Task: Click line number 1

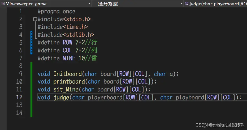Action: point(21,11)
